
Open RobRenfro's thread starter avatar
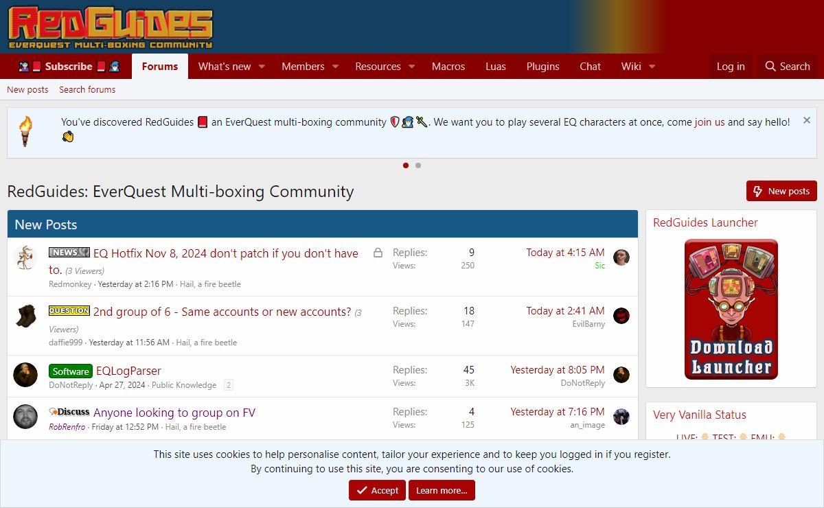25,417
